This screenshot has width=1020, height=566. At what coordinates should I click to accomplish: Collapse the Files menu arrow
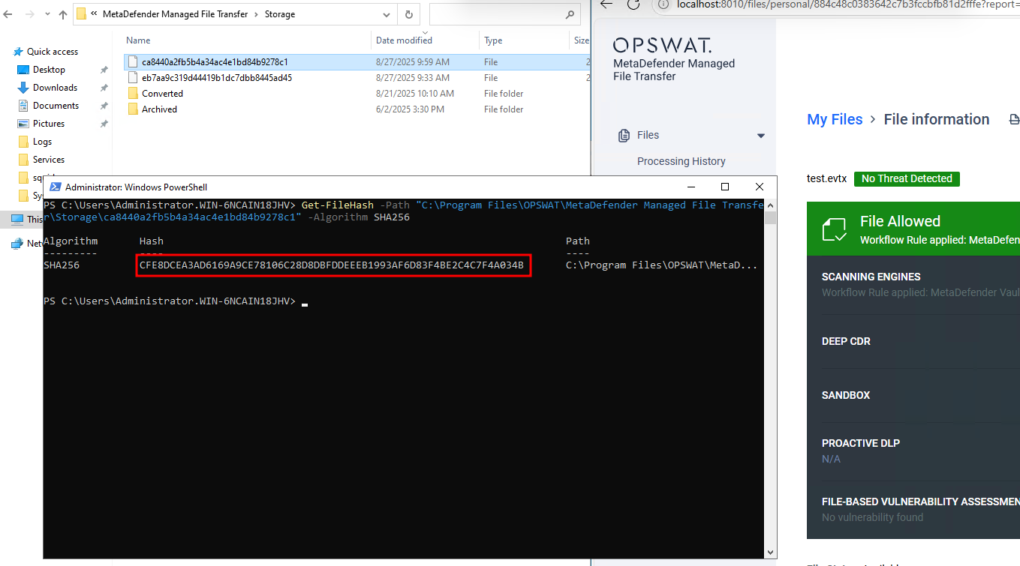coord(761,136)
